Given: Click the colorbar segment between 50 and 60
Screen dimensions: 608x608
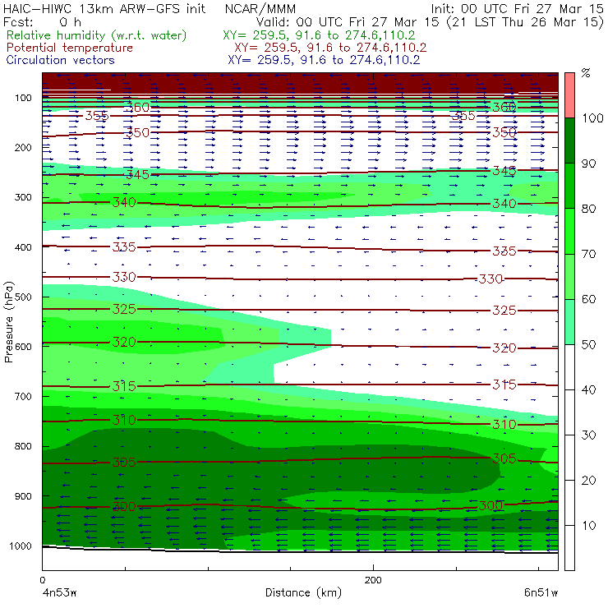Looking at the screenshot, I should pyautogui.click(x=569, y=322).
